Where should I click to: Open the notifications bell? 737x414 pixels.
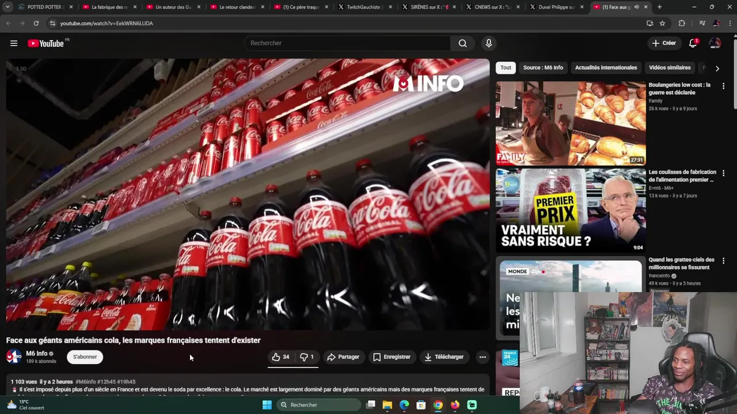693,43
